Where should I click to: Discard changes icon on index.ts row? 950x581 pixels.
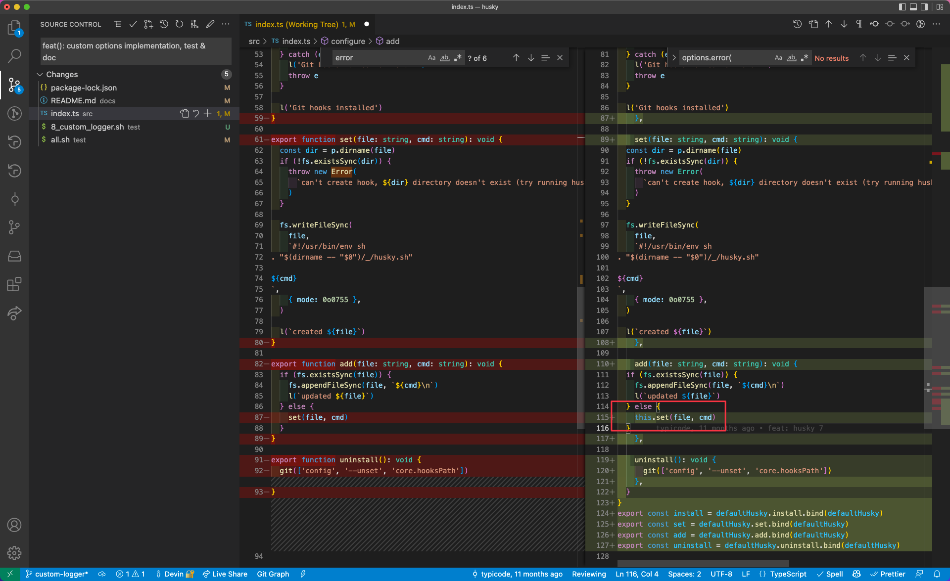[196, 114]
